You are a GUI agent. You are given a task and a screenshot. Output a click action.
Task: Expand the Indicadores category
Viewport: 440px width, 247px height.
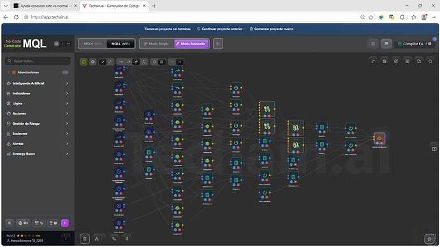[38, 93]
